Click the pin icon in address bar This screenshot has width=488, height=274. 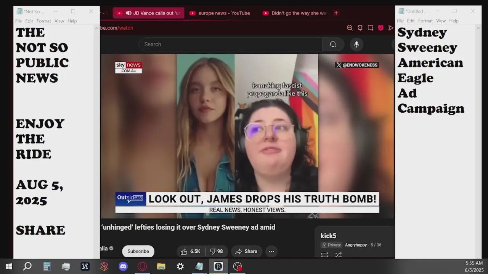pos(360,28)
